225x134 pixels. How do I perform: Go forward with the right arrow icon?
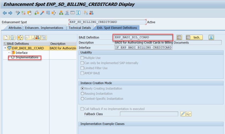tap(10, 13)
